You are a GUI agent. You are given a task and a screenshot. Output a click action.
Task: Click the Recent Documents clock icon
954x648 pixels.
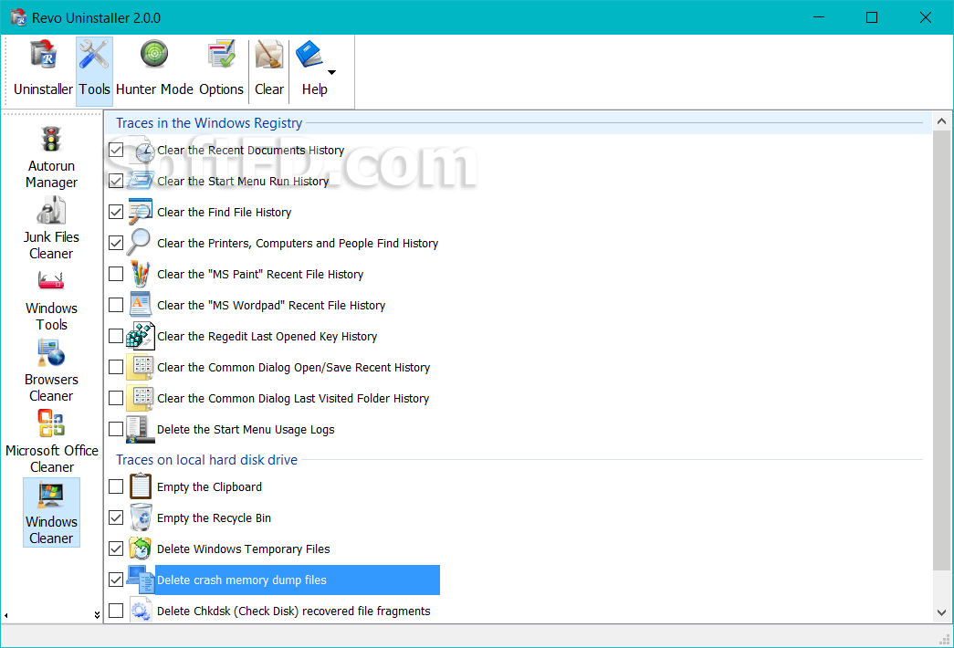coord(142,150)
